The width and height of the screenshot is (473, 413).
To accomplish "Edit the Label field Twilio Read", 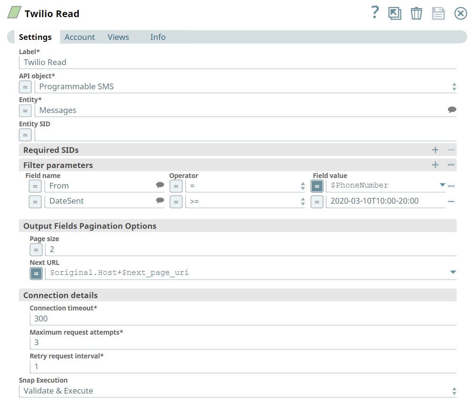I will click(x=238, y=63).
